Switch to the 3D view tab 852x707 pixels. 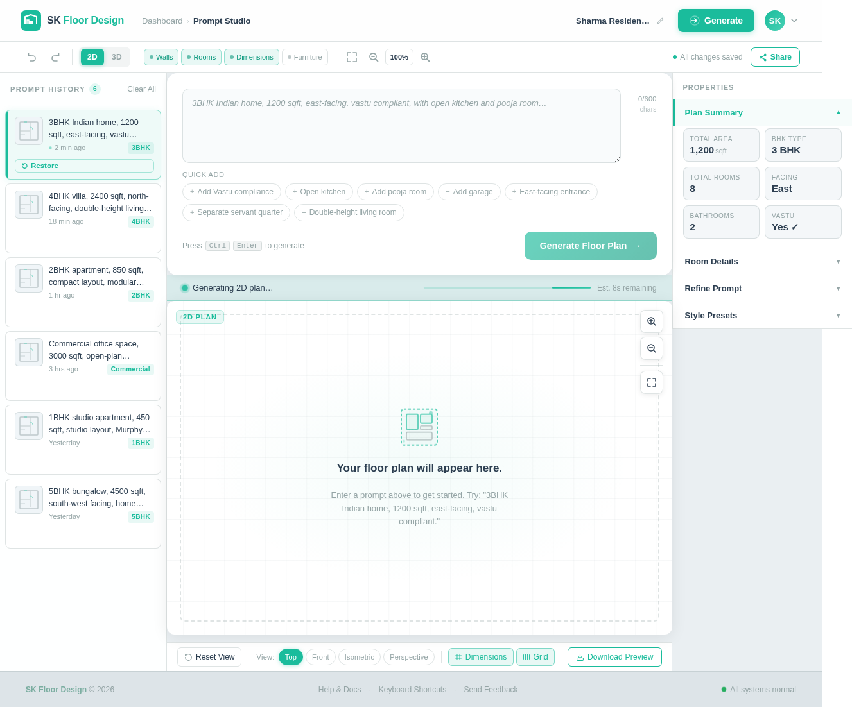coord(116,57)
